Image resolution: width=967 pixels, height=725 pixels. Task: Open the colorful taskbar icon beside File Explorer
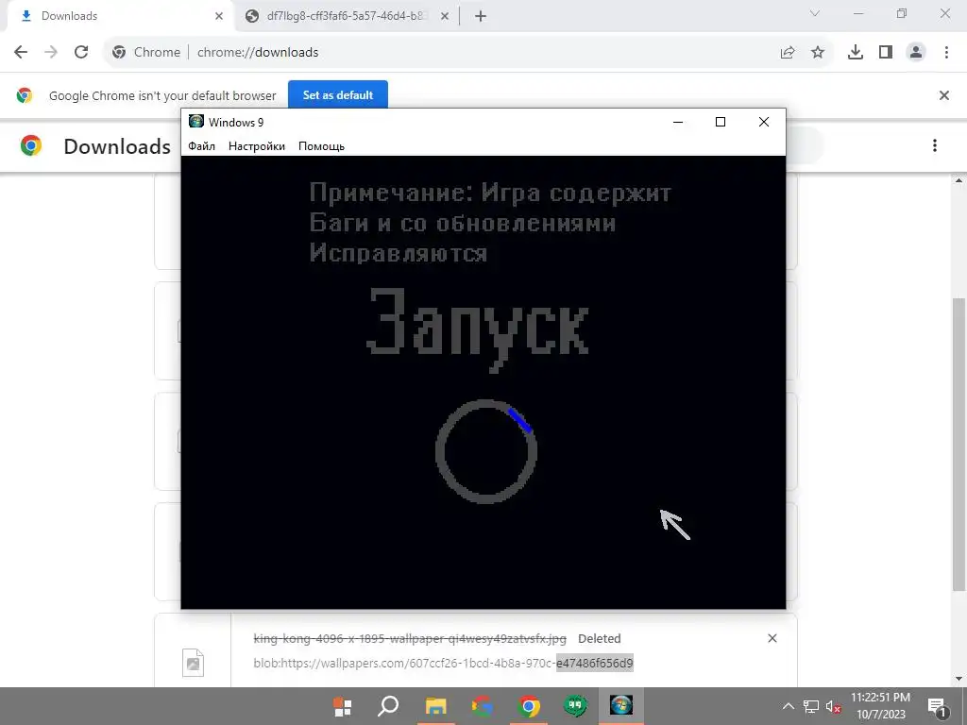point(483,706)
